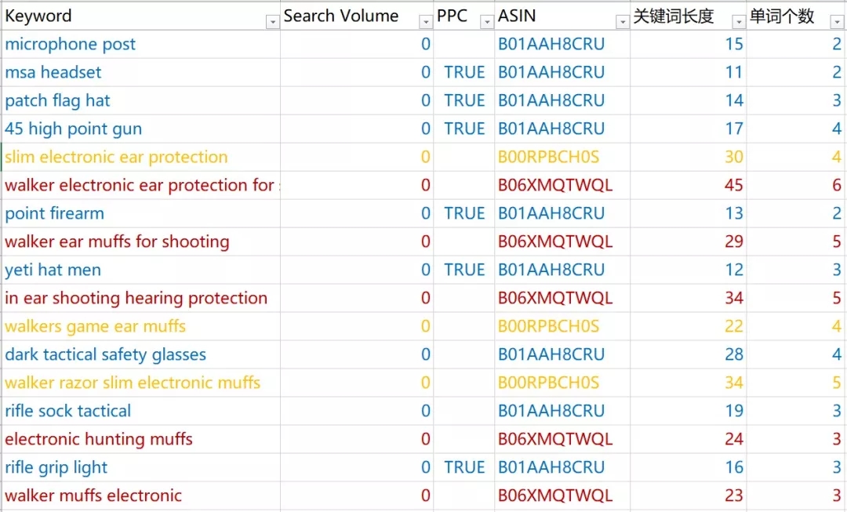Screen dimensions: 847x512
Task: Select the Search Volume header cell
Action: [x=357, y=16]
